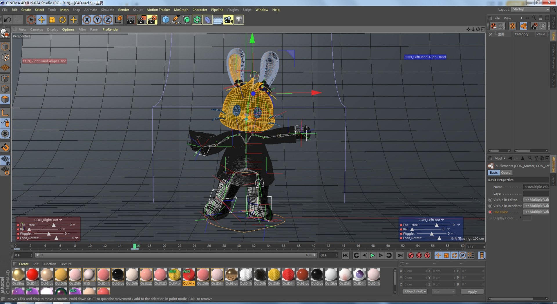Toggle Autokeying button

pos(419,255)
